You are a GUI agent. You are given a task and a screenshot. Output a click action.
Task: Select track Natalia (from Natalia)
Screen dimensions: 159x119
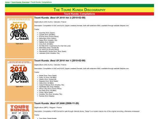click(47, 42)
